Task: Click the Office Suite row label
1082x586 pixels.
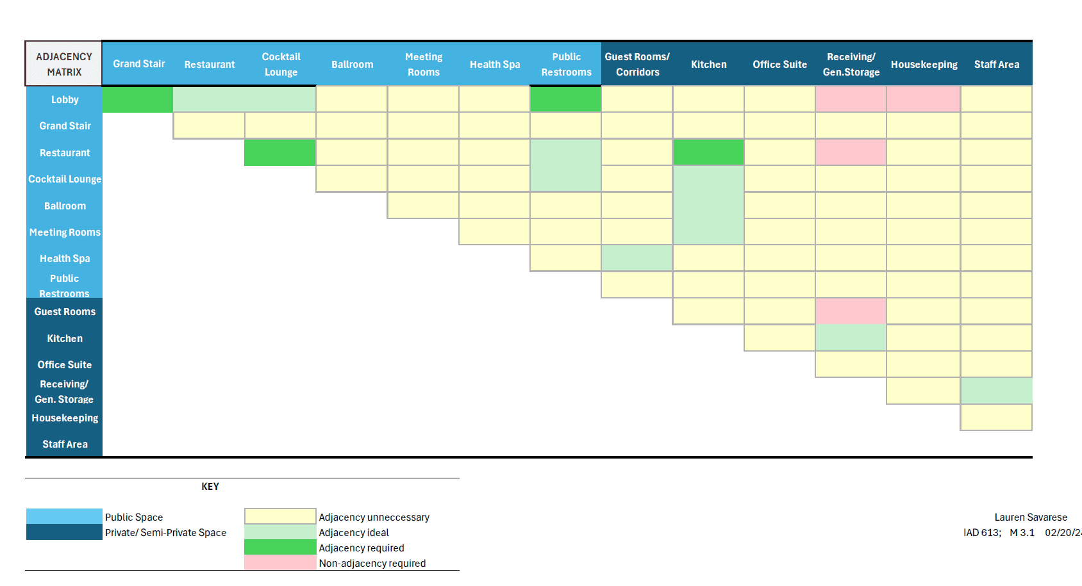Action: point(65,365)
